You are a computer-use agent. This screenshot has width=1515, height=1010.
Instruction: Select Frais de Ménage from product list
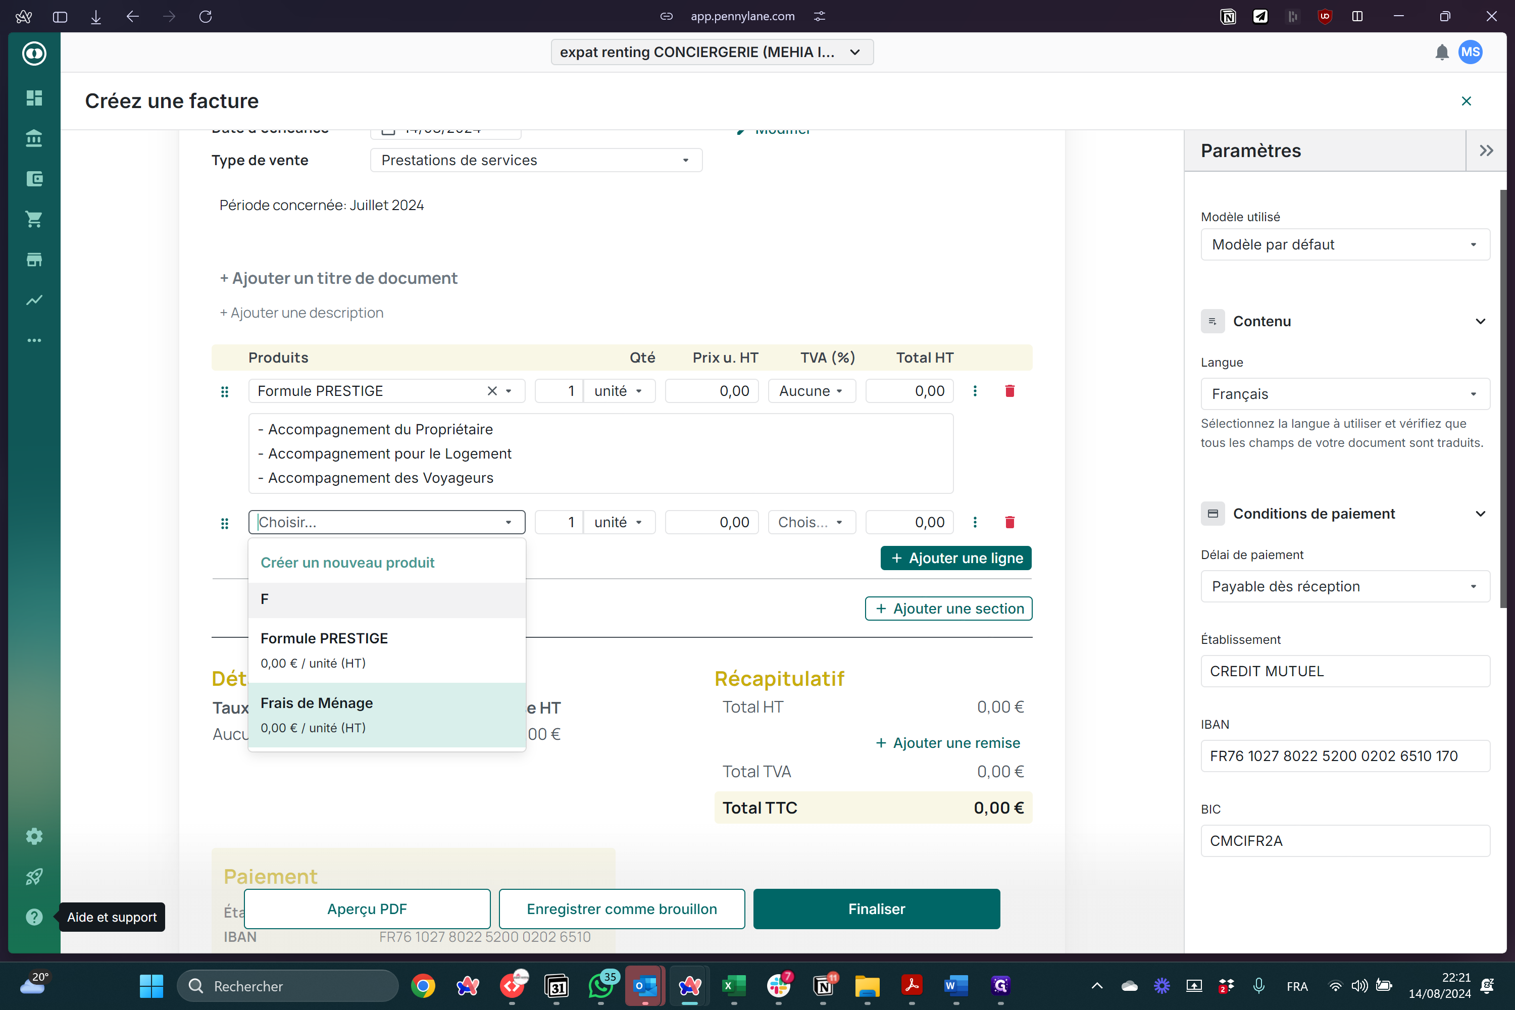click(x=387, y=715)
